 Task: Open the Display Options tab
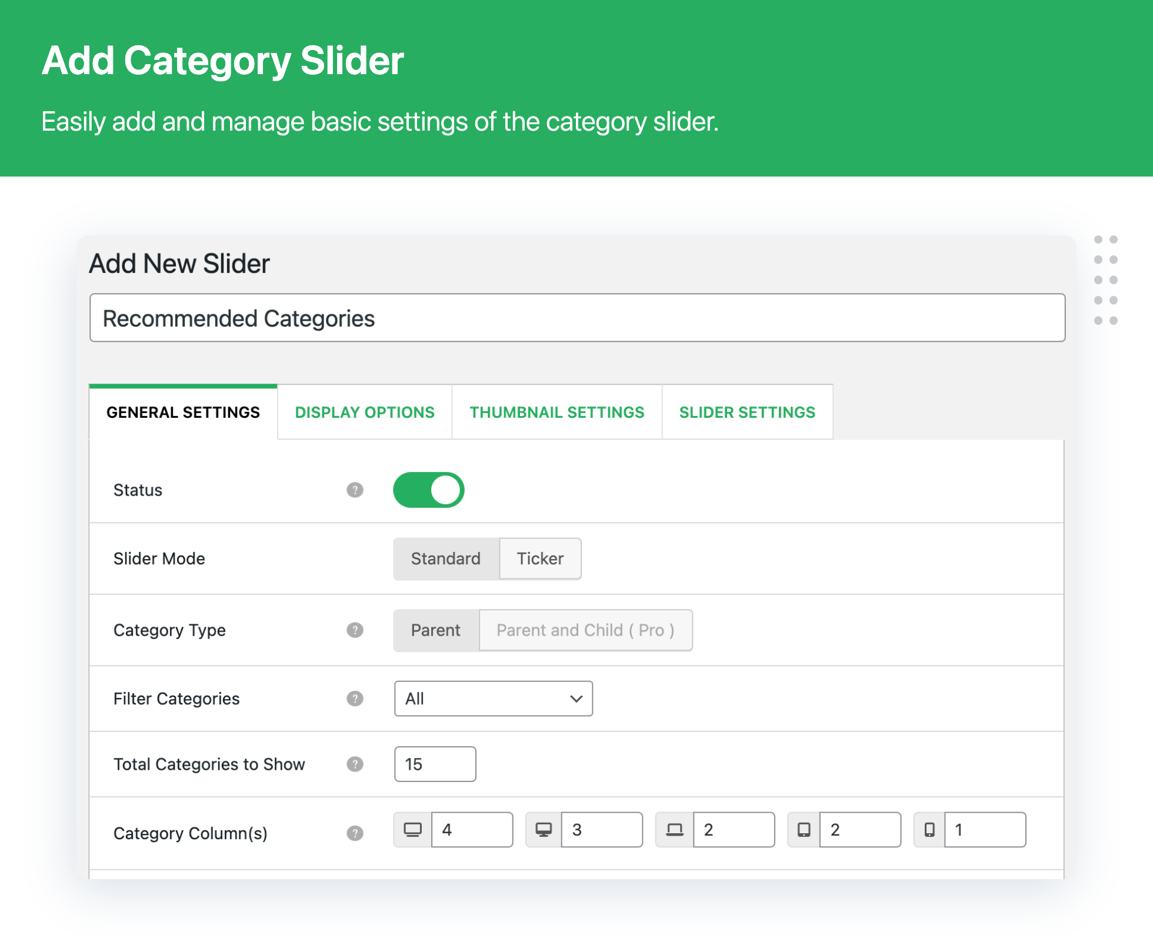pos(365,413)
